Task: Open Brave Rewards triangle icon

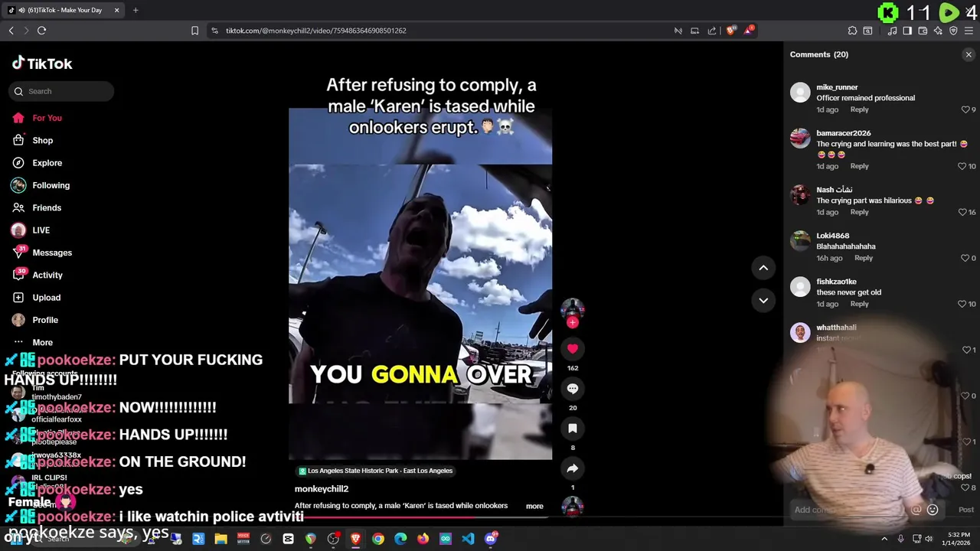Action: (x=748, y=31)
